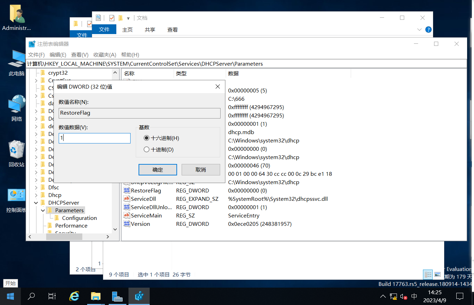Click the Control Panel desktop icon
The height and width of the screenshot is (305, 474).
coord(16,196)
